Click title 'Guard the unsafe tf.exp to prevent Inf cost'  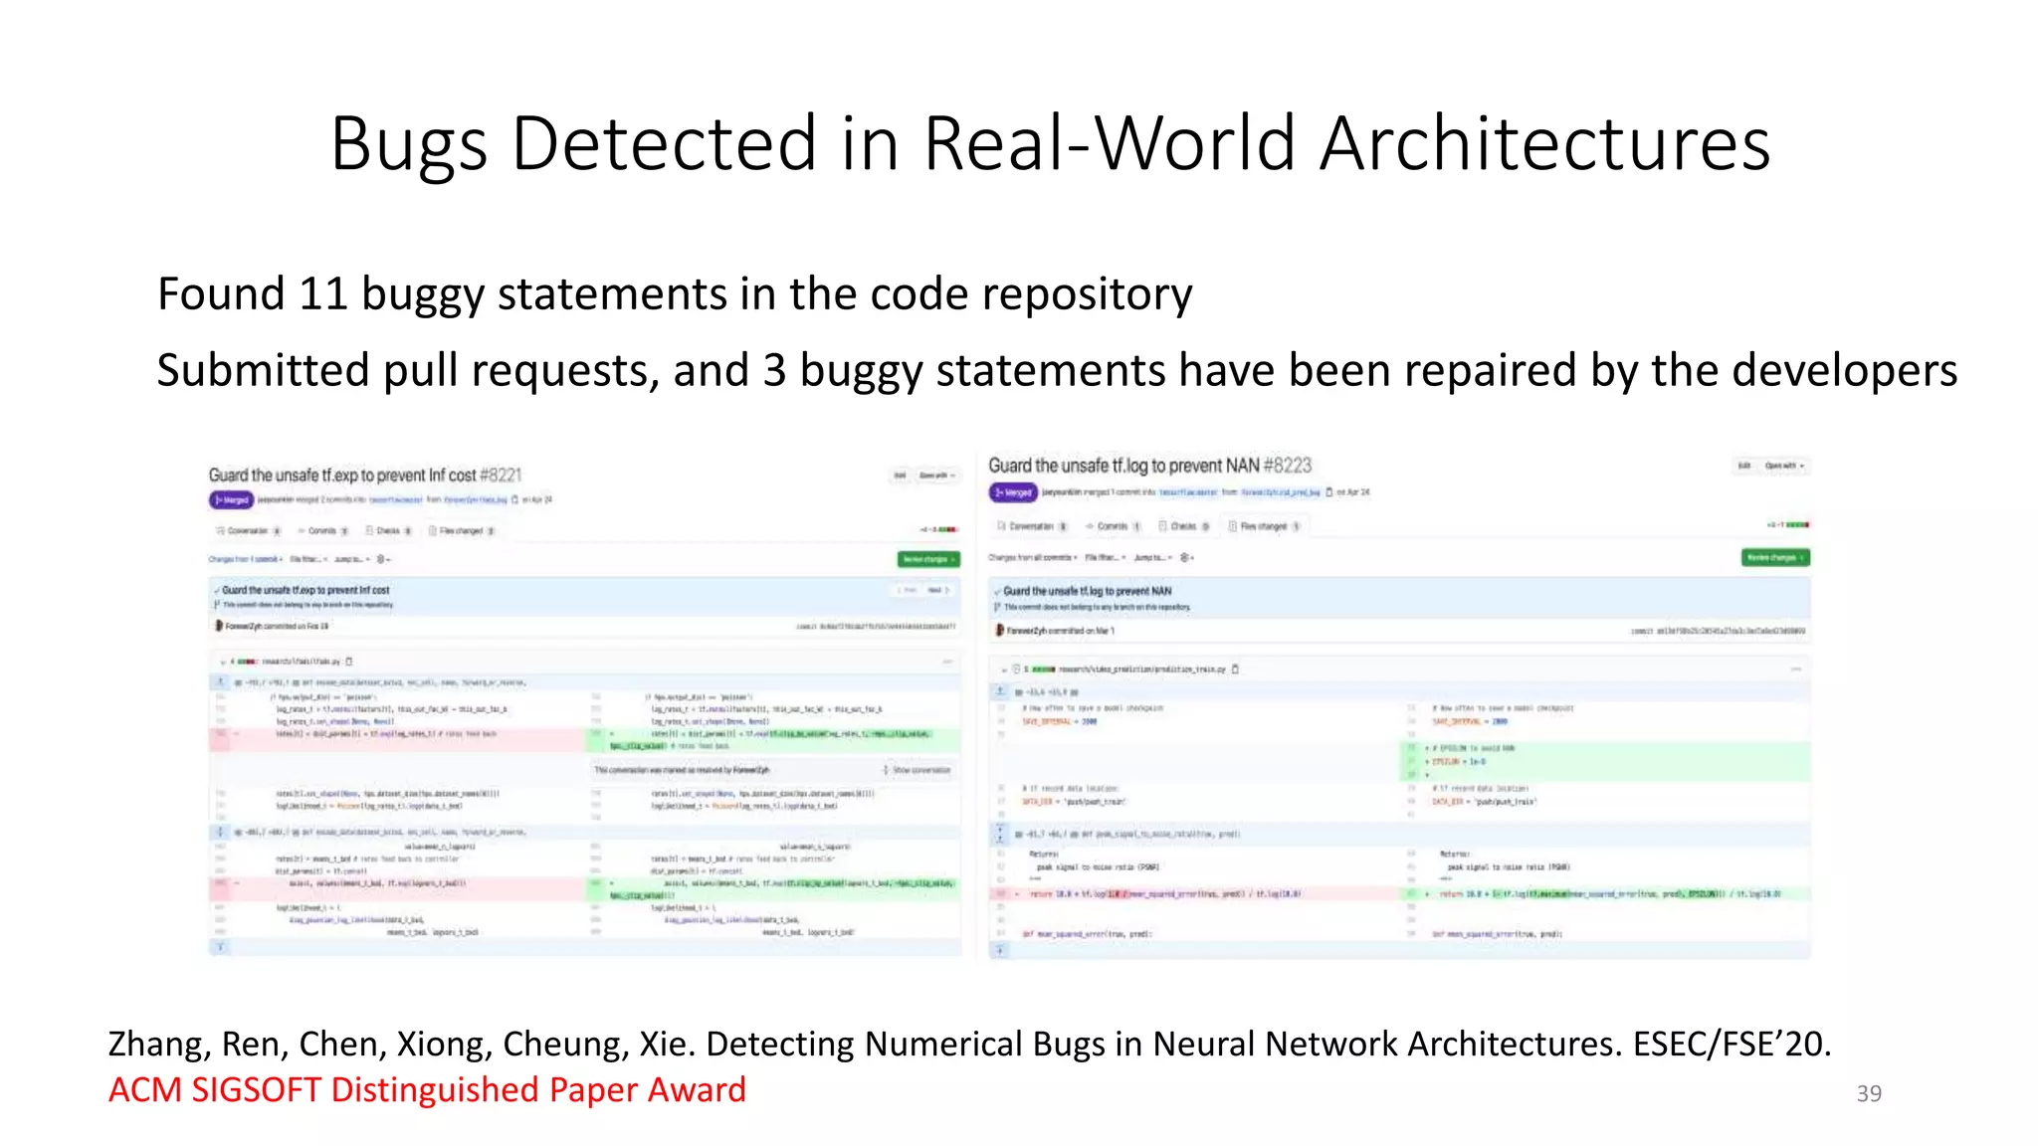click(342, 476)
